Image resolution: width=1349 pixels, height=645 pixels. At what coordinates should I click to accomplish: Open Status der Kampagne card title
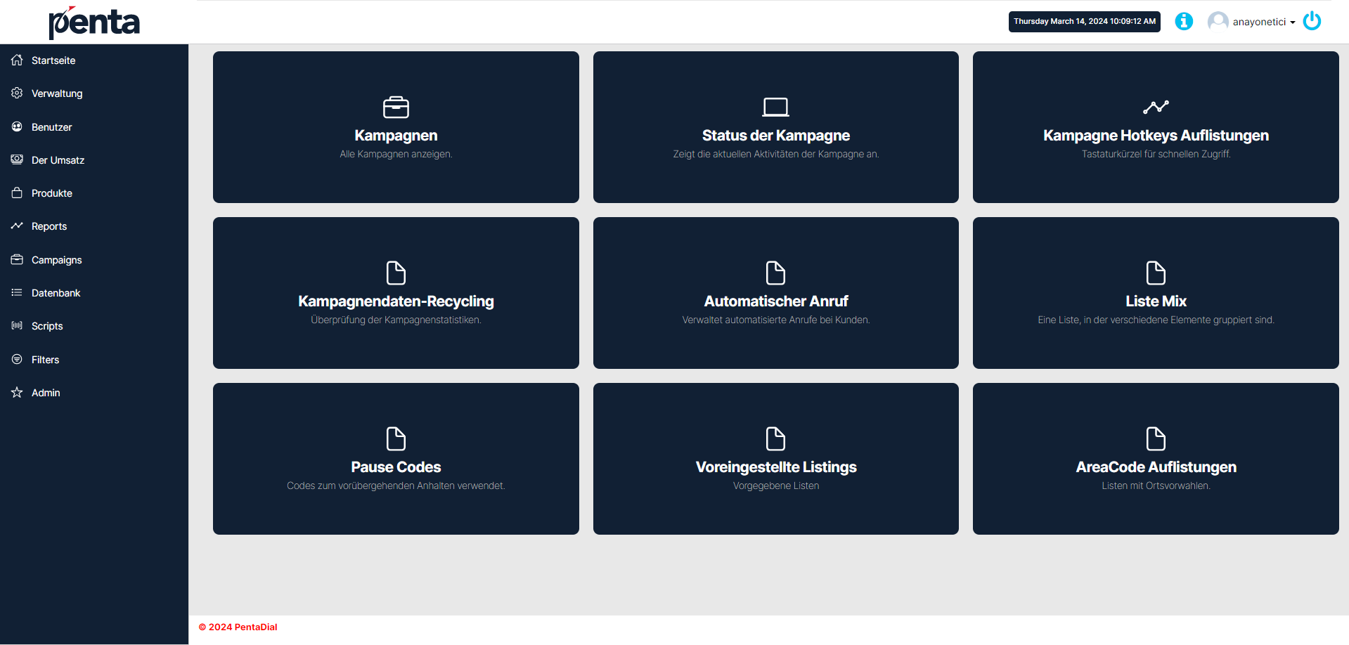[776, 136]
